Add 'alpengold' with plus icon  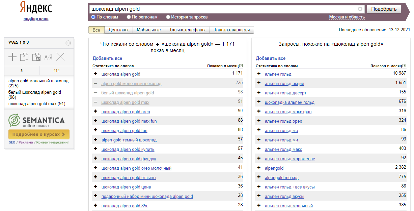click(259, 168)
